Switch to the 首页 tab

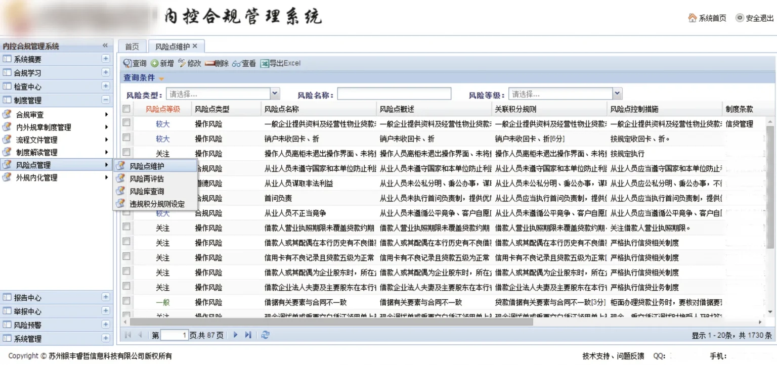click(x=132, y=47)
